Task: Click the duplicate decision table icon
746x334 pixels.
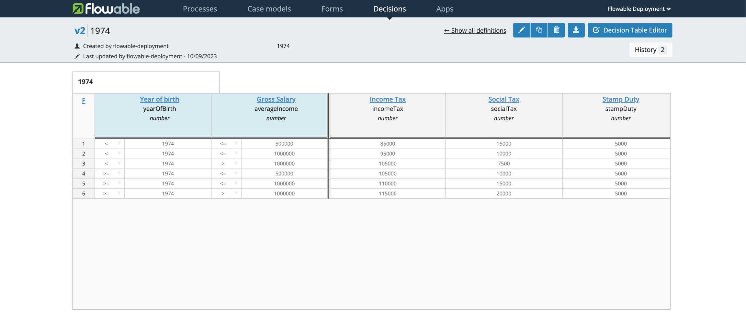Action: point(539,30)
